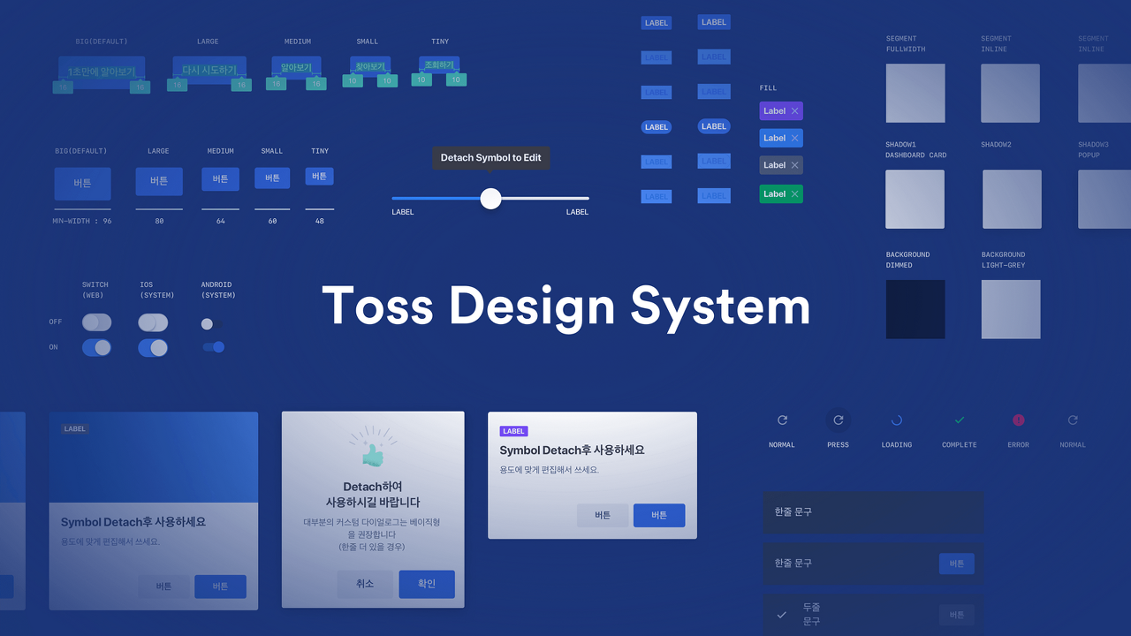The image size is (1131, 636).
Task: Click the tiny 조회하기 button
Action: (439, 65)
